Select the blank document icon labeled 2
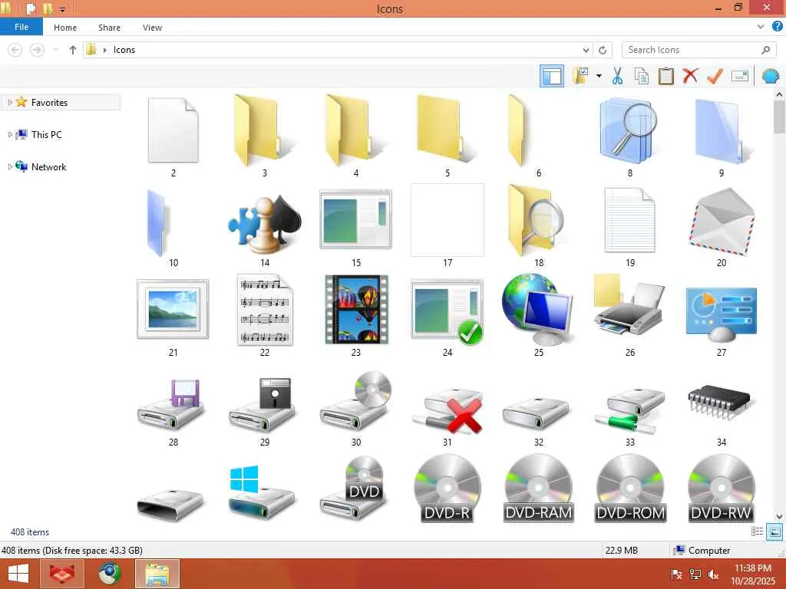The height and width of the screenshot is (589, 786). pyautogui.click(x=173, y=130)
